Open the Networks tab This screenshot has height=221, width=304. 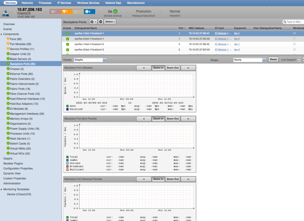click(x=27, y=3)
